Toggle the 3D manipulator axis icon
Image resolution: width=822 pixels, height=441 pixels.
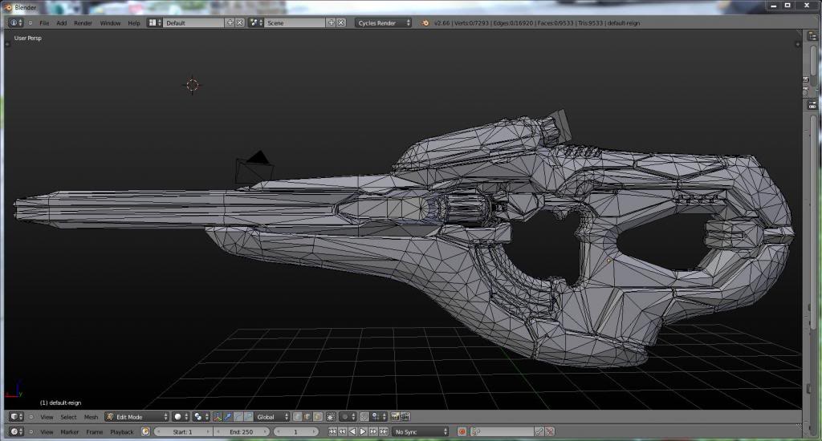pos(218,417)
